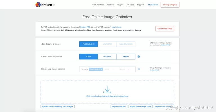Select the LOSSLESS optimization mode

tap(107, 56)
